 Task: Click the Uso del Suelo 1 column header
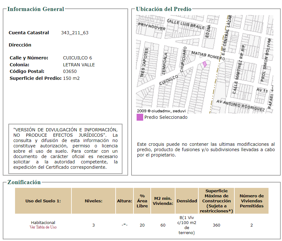[43, 201]
